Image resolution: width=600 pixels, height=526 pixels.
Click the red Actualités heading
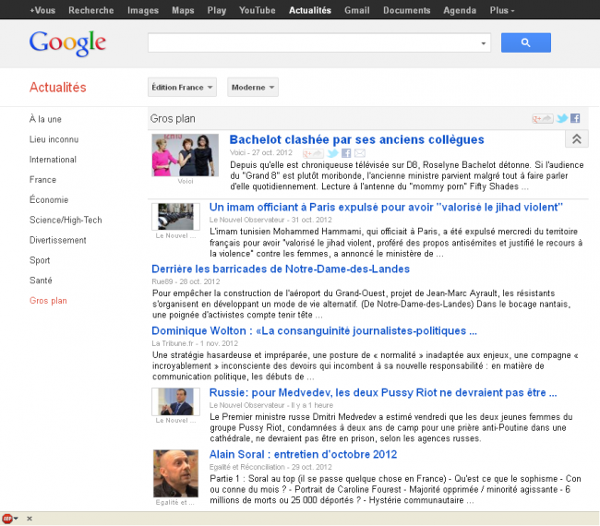pos(58,88)
